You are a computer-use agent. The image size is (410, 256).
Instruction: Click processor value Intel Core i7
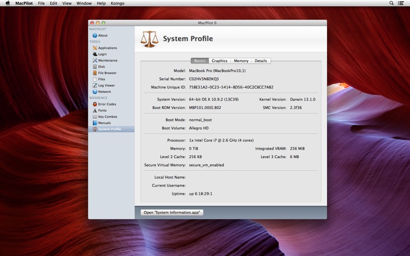221,140
